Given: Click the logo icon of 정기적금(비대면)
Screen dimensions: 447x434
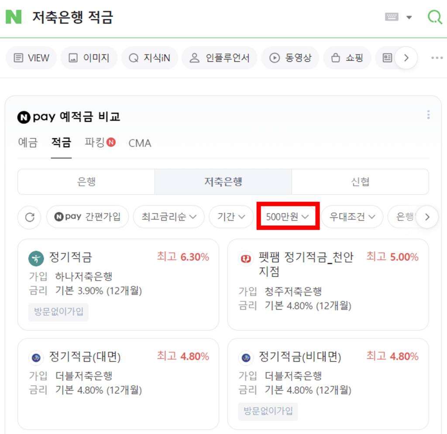Looking at the screenshot, I should [x=246, y=358].
